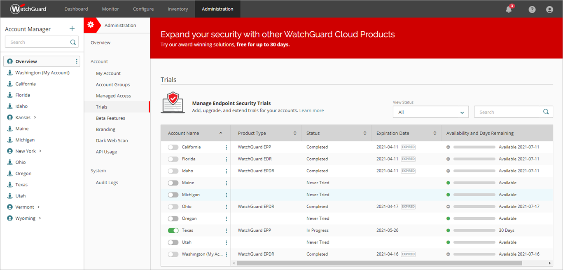Click the magnifier in Account Manager search

tap(73, 42)
